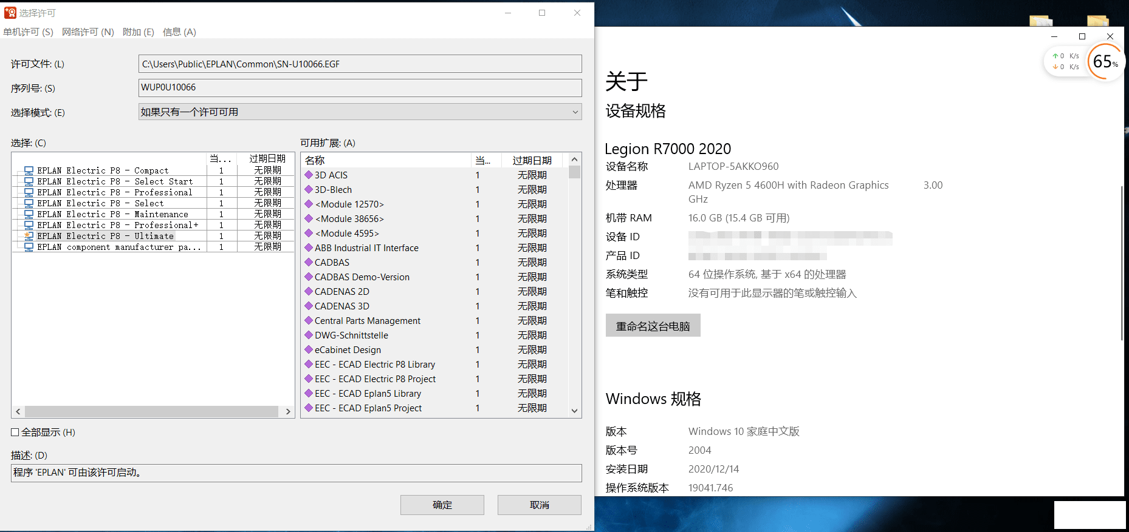The height and width of the screenshot is (532, 1129).
Task: Click the license list's right scroll arrow
Action: [x=287, y=411]
